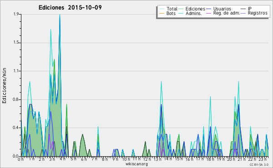Click the 'Usuarios' legend label
Viewport: 273px width, 168px height.
click(x=222, y=9)
